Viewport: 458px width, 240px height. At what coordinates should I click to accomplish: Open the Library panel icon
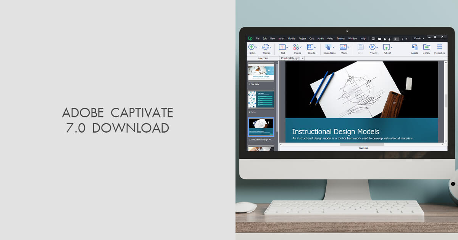(x=427, y=46)
